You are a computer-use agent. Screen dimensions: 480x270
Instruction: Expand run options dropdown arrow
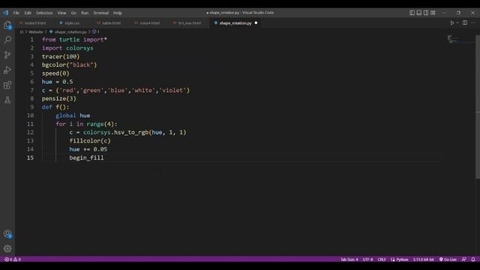click(x=457, y=23)
